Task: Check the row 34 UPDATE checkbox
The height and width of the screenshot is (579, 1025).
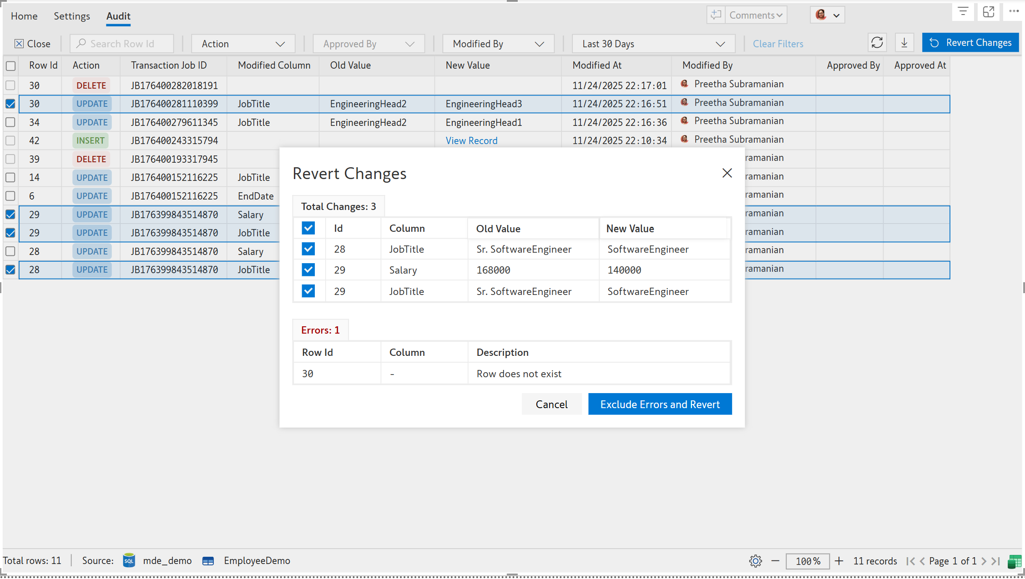Action: (10, 122)
